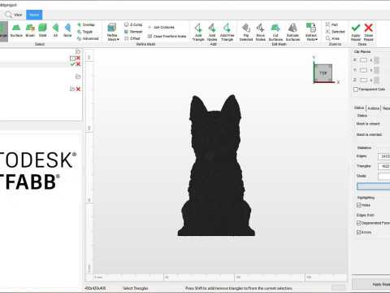This screenshot has height=293, width=390.
Task: Toggle Z clip plane checkbox
Action: 363,80
